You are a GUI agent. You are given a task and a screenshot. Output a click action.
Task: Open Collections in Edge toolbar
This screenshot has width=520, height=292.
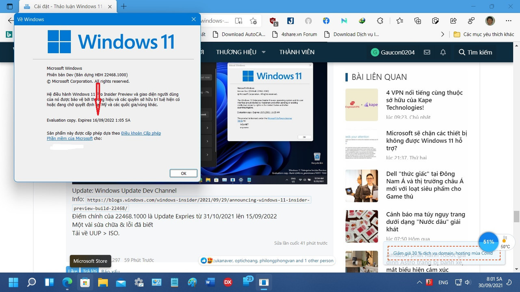[x=418, y=21]
